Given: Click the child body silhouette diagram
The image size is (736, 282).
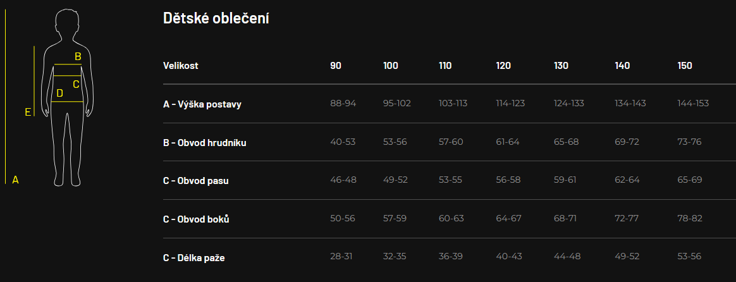Looking at the screenshot, I should click(67, 97).
